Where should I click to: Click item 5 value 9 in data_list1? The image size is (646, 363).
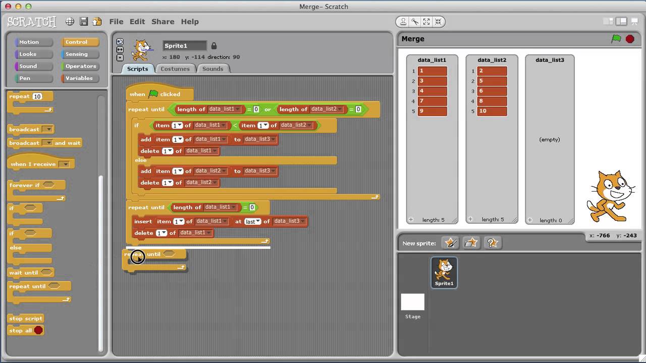[x=433, y=111]
